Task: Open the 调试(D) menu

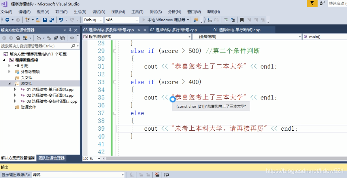Action: tap(99, 12)
